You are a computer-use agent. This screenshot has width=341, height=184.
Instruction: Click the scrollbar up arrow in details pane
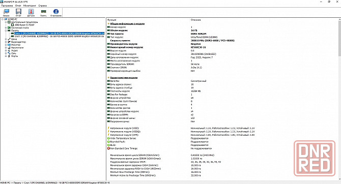(x=339, y=19)
